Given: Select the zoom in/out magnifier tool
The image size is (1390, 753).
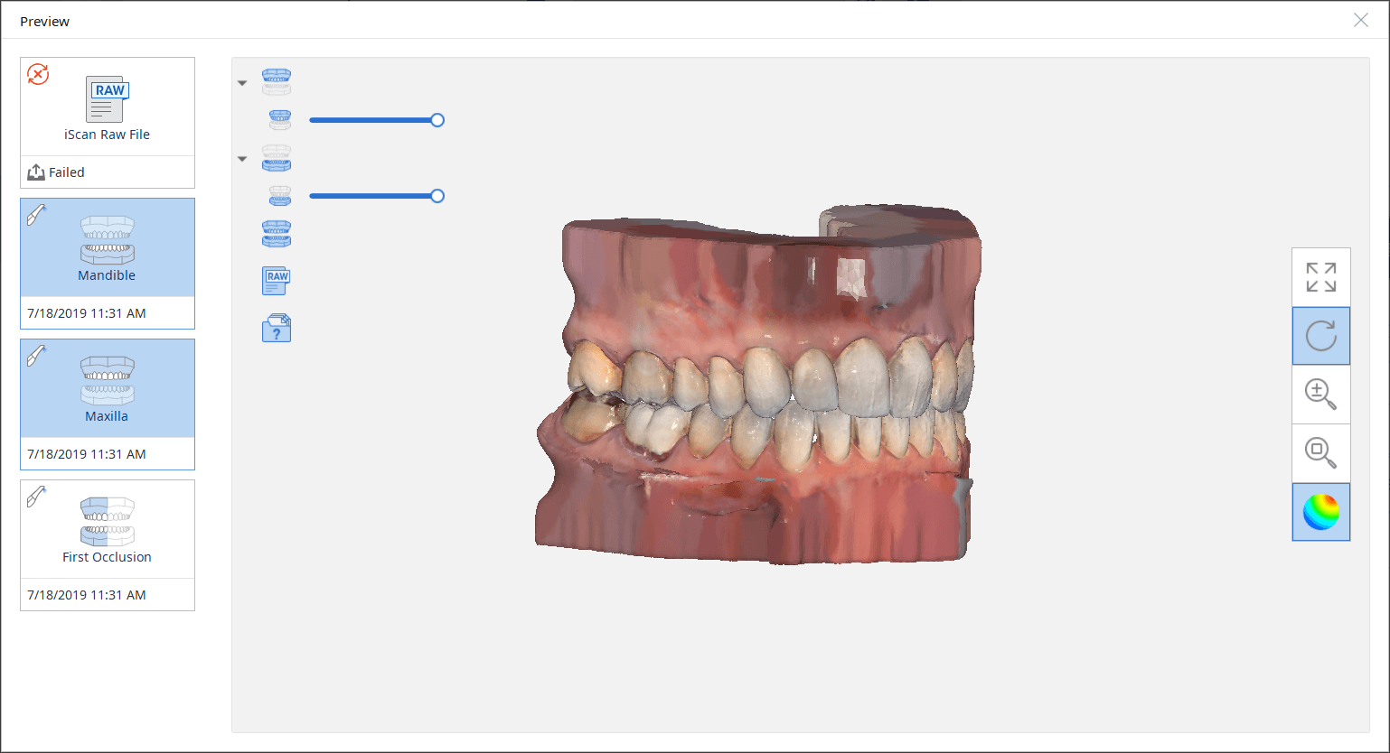Looking at the screenshot, I should click(1320, 395).
